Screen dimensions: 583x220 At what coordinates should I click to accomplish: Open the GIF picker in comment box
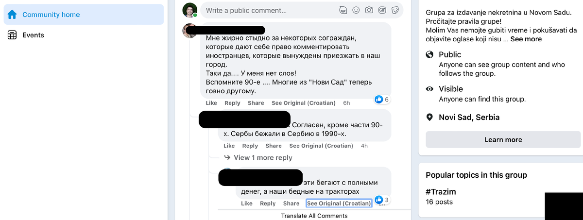point(382,10)
